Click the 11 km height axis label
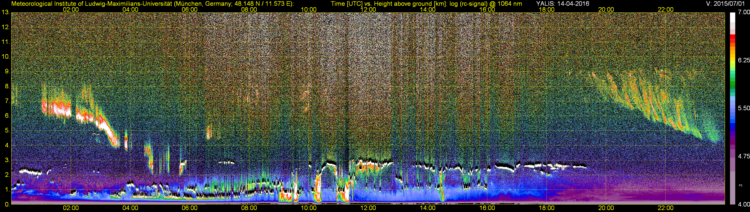Image resolution: width=750 pixels, height=212 pixels. click(x=5, y=42)
